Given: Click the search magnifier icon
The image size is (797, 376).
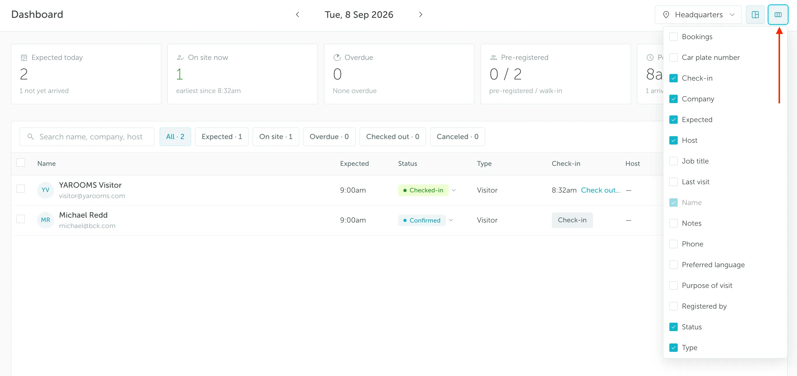Looking at the screenshot, I should coord(31,137).
